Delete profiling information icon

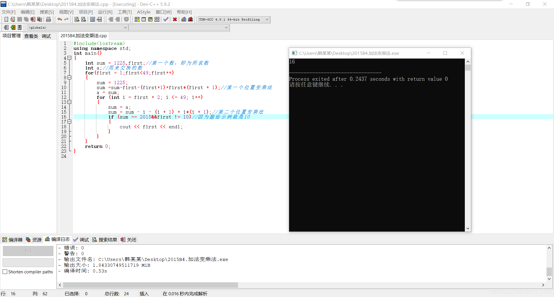(x=190, y=19)
